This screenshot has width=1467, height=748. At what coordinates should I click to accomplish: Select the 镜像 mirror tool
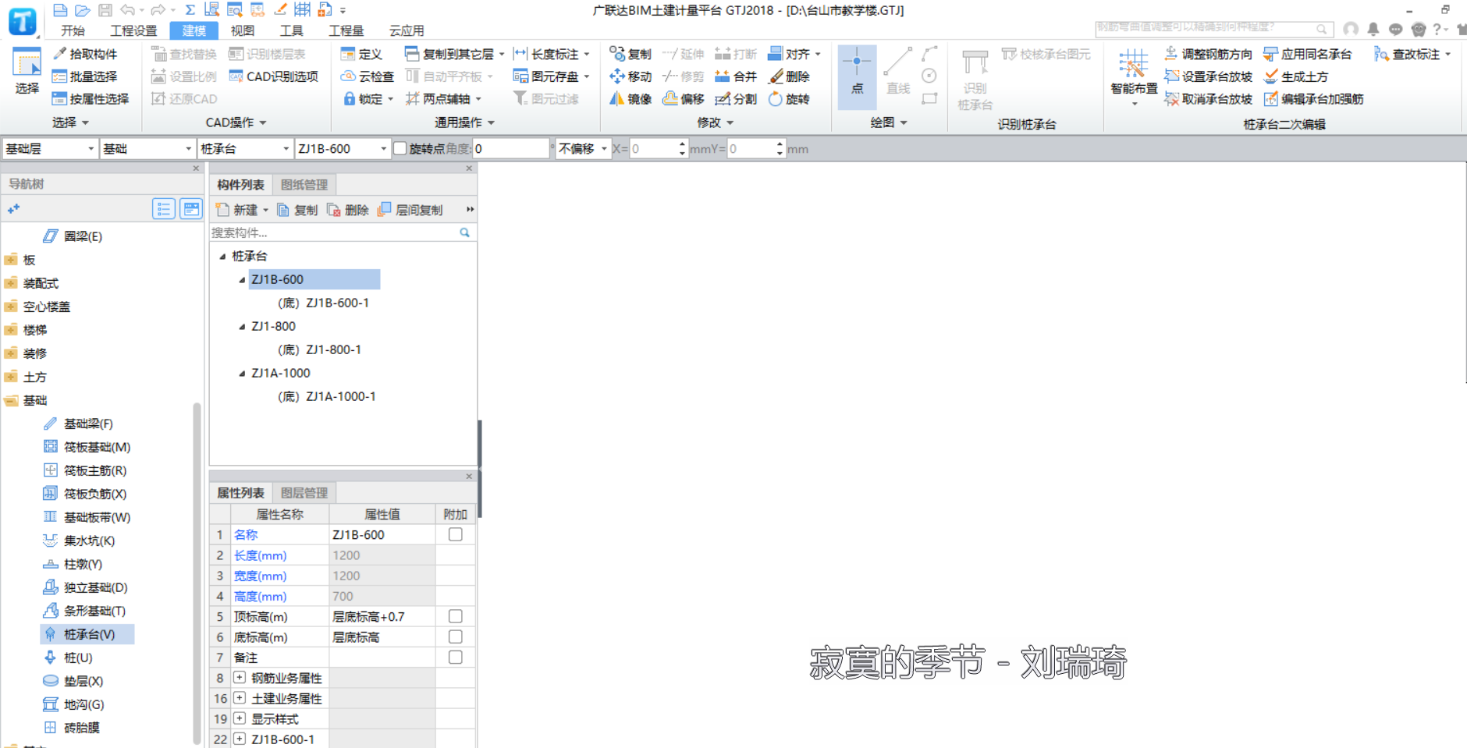pyautogui.click(x=630, y=99)
